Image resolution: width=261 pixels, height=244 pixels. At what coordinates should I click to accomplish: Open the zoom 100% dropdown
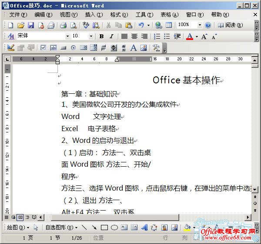200,25
